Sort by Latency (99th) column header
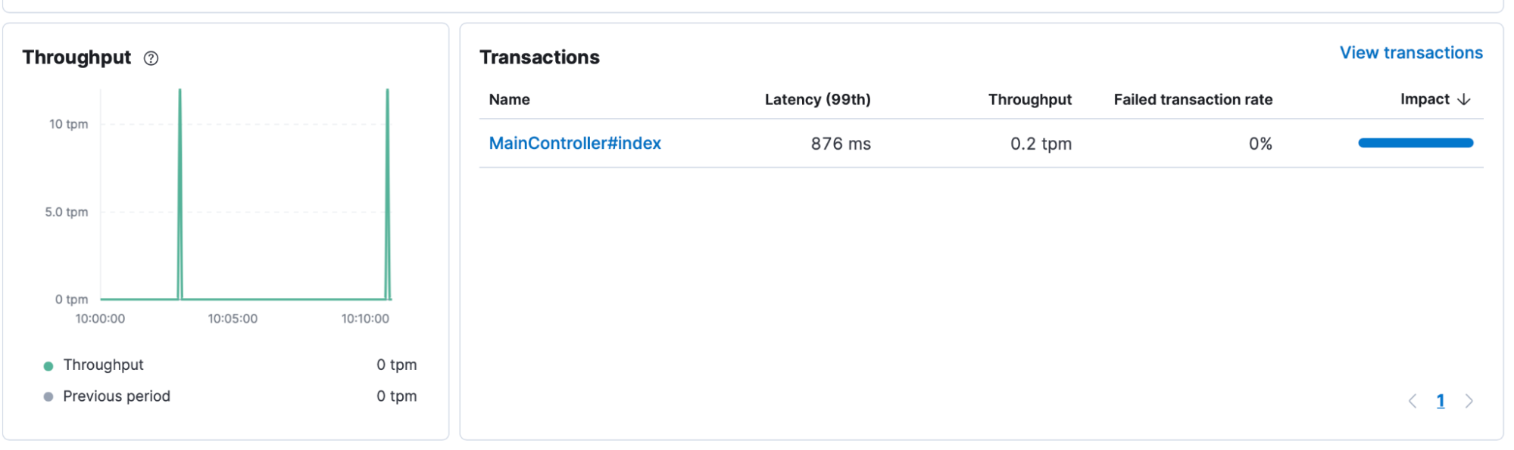 (817, 100)
